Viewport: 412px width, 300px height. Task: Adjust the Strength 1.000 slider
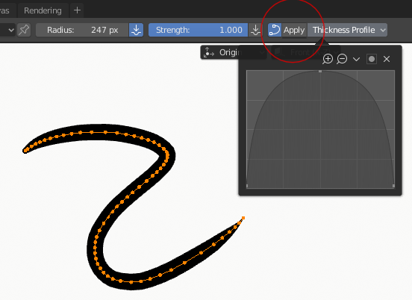click(198, 30)
